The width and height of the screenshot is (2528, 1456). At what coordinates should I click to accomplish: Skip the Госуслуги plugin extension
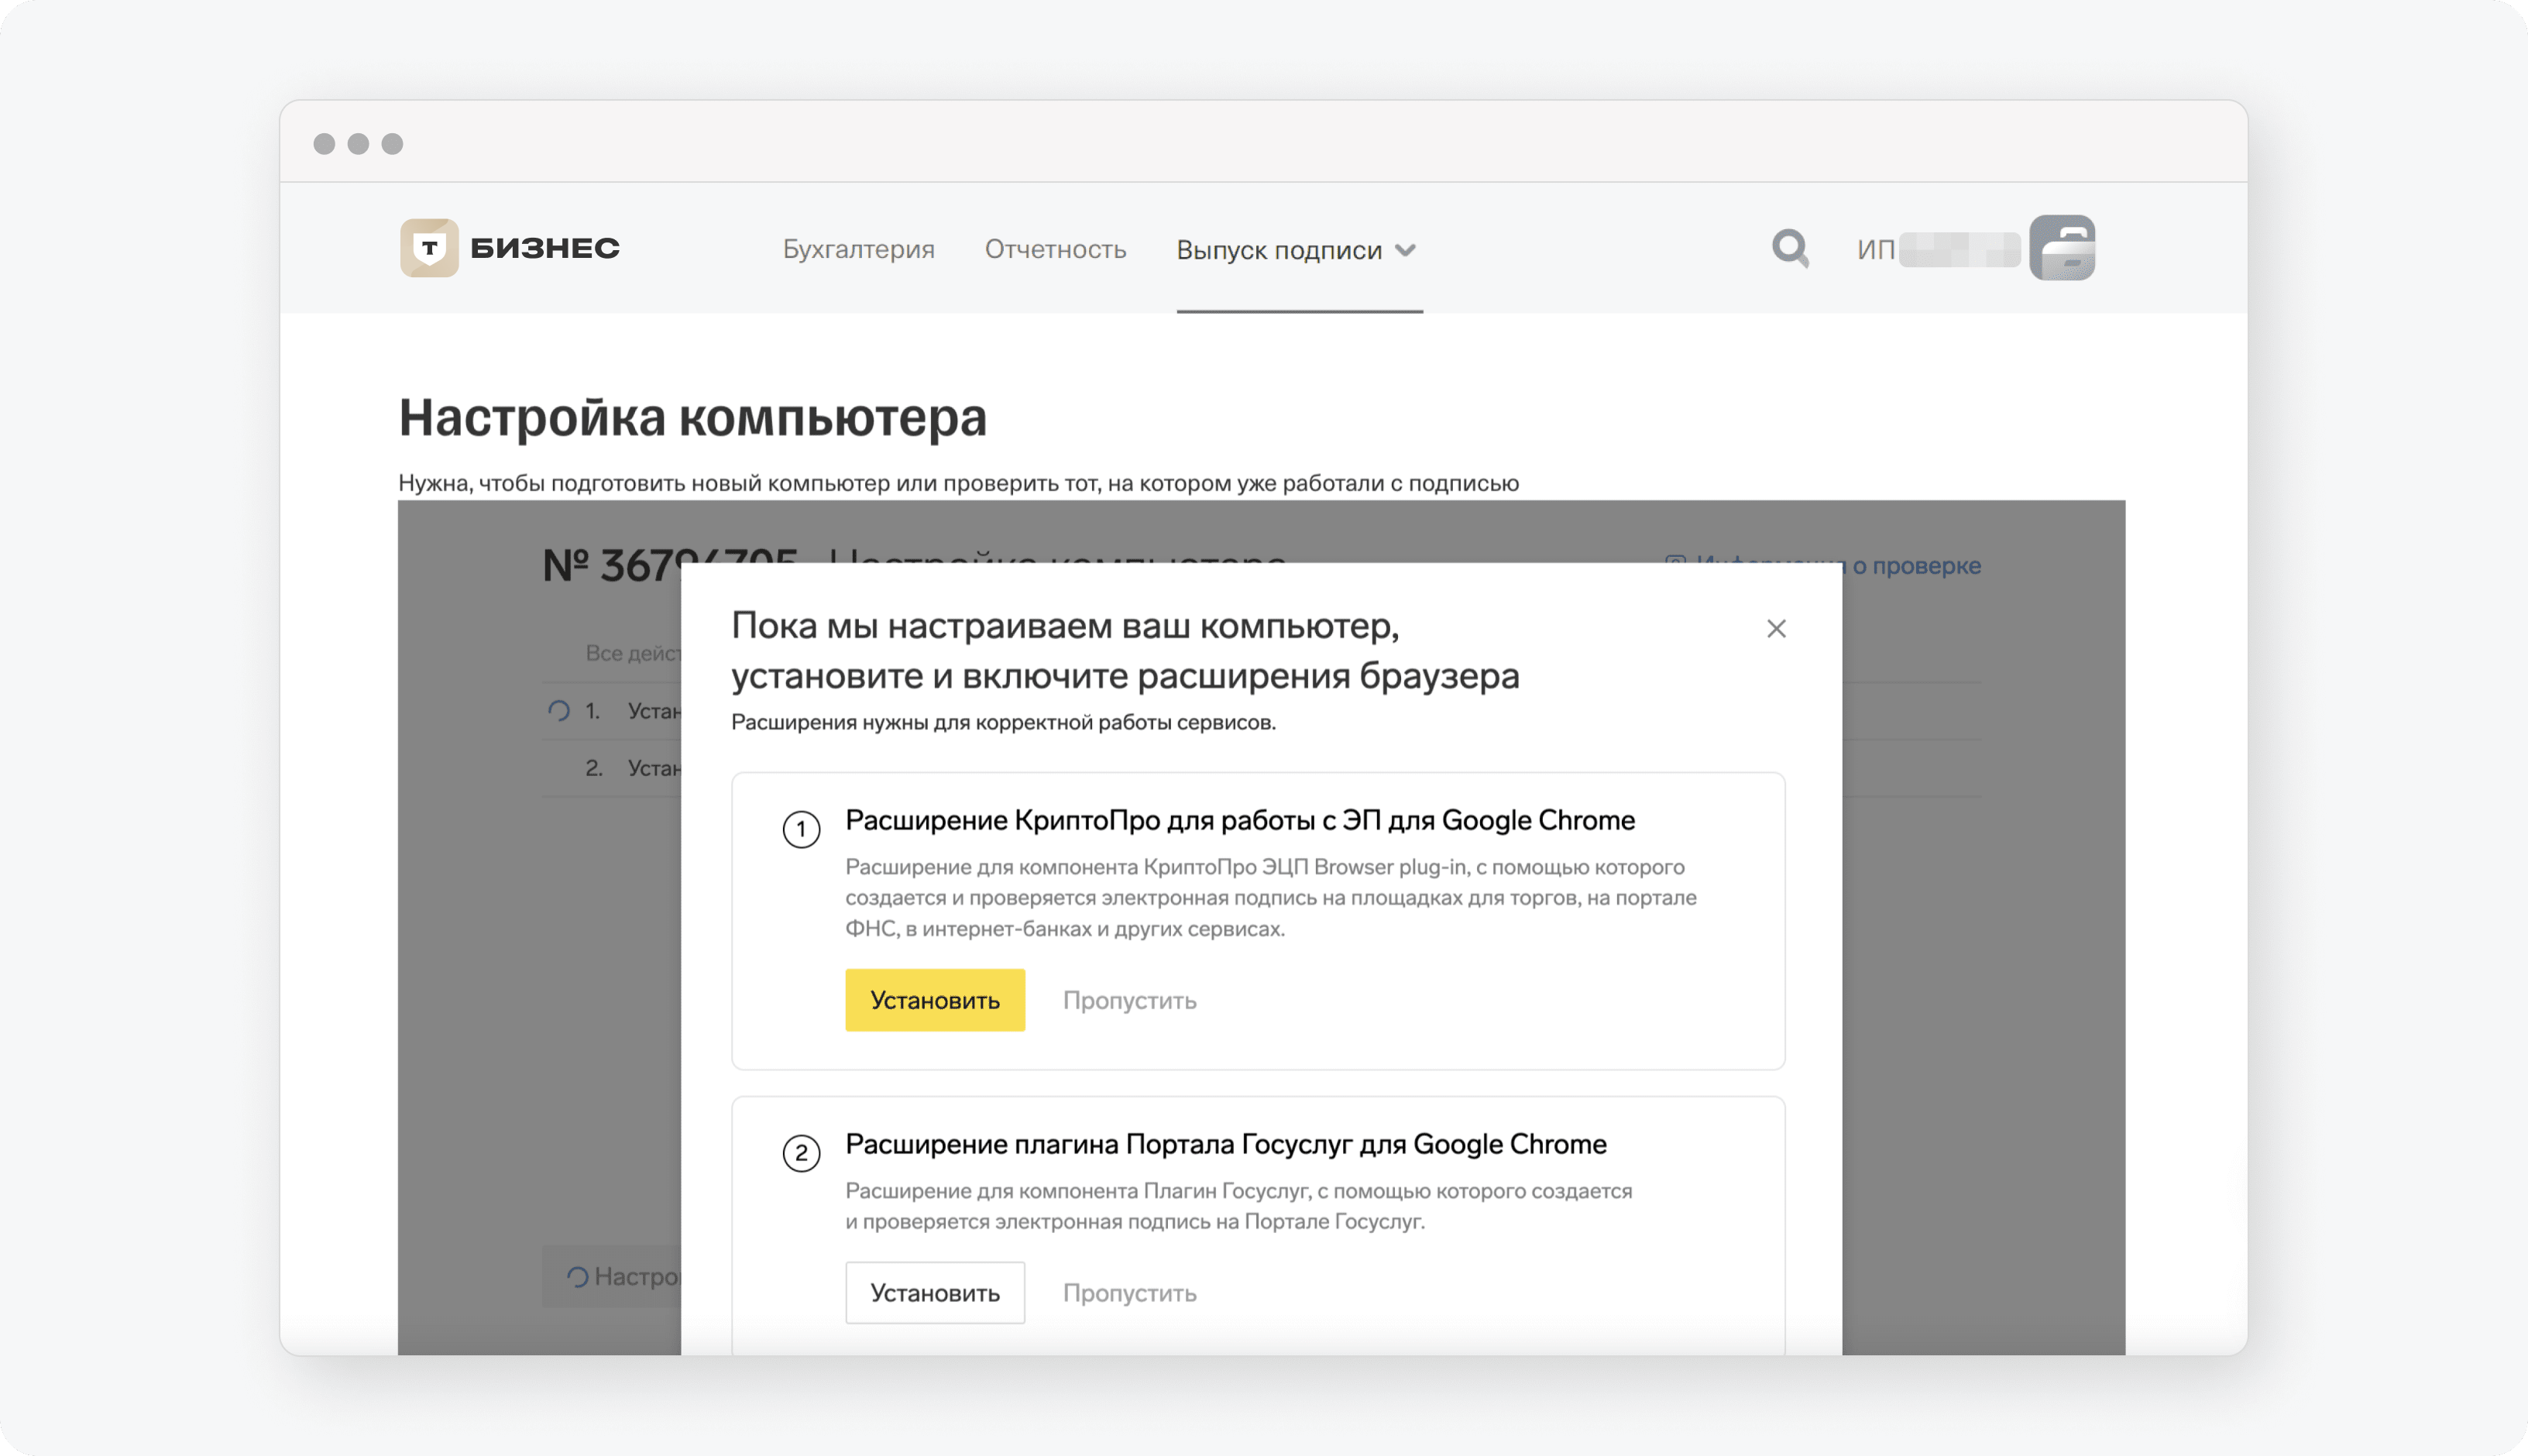click(x=1129, y=1293)
